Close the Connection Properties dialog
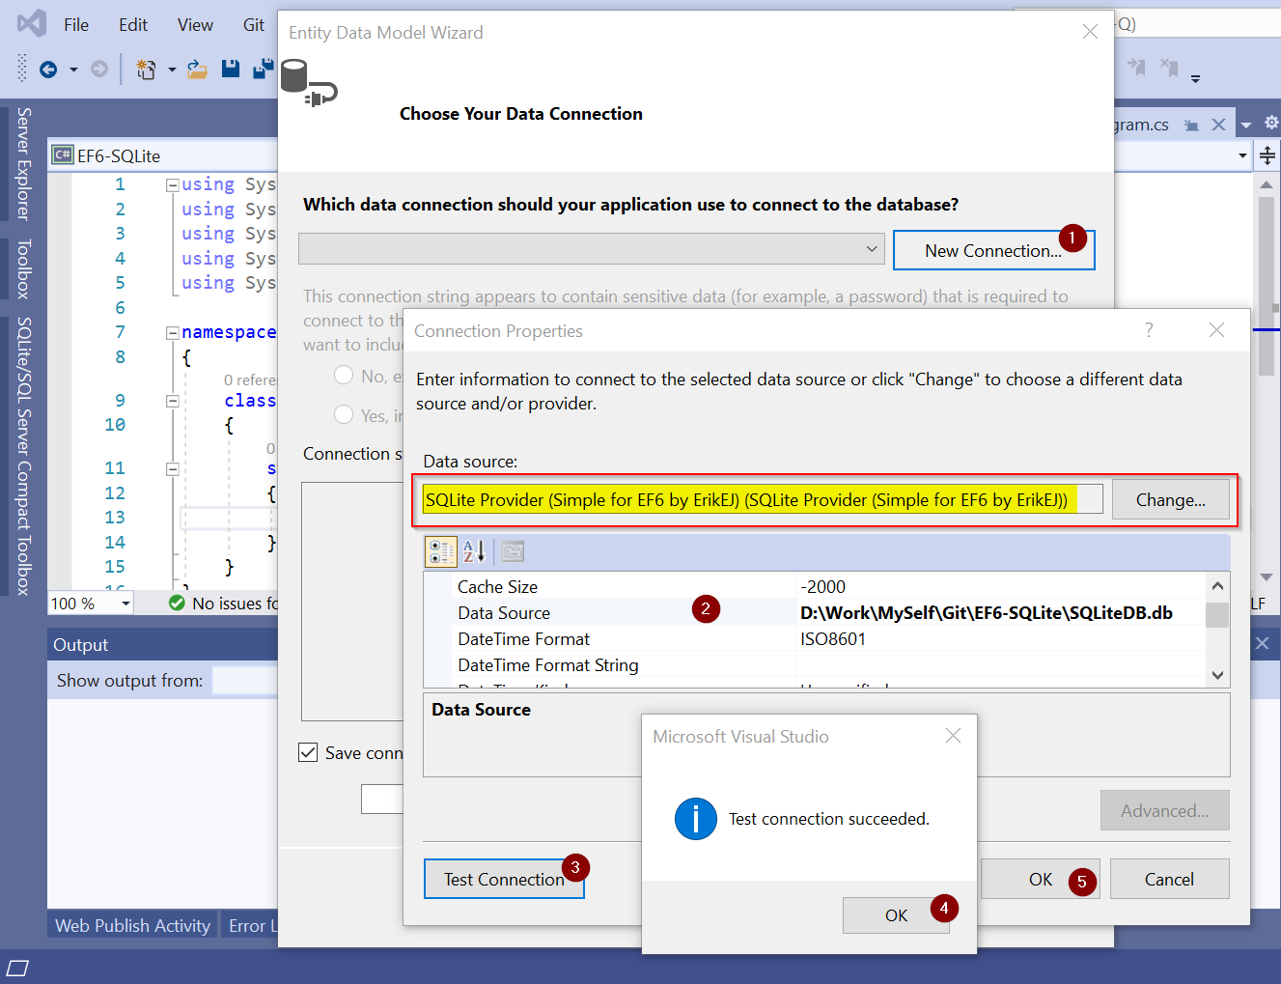Image resolution: width=1281 pixels, height=984 pixels. [x=1216, y=330]
